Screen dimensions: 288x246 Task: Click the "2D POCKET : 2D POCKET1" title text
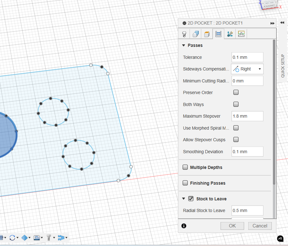[x=215, y=23]
